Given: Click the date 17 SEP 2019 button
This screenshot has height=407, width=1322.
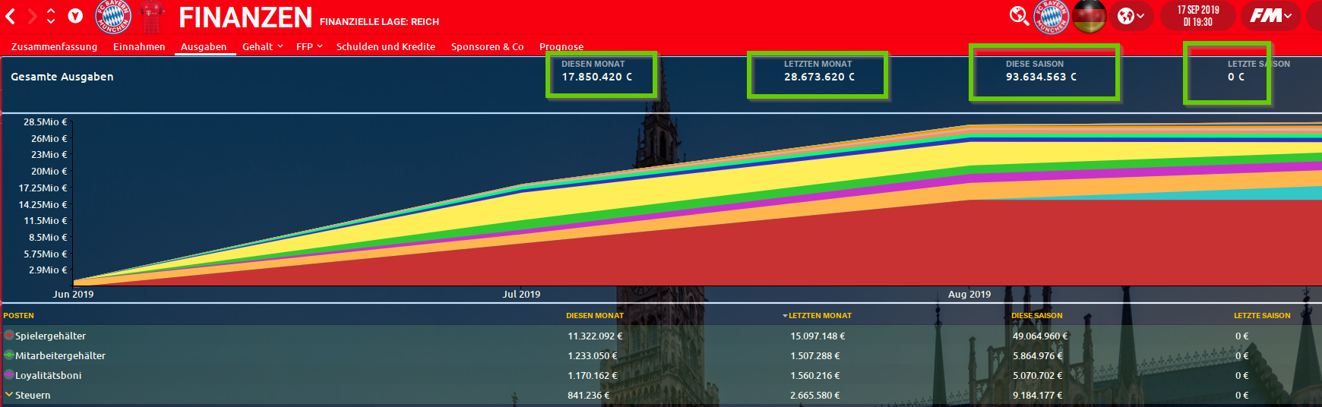Looking at the screenshot, I should [1197, 16].
